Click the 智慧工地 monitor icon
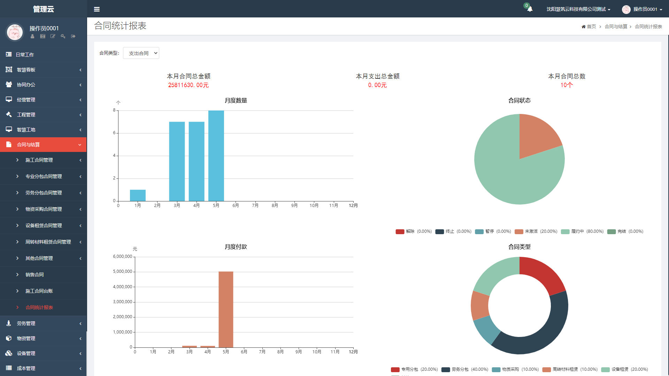The image size is (669, 376). click(9, 130)
